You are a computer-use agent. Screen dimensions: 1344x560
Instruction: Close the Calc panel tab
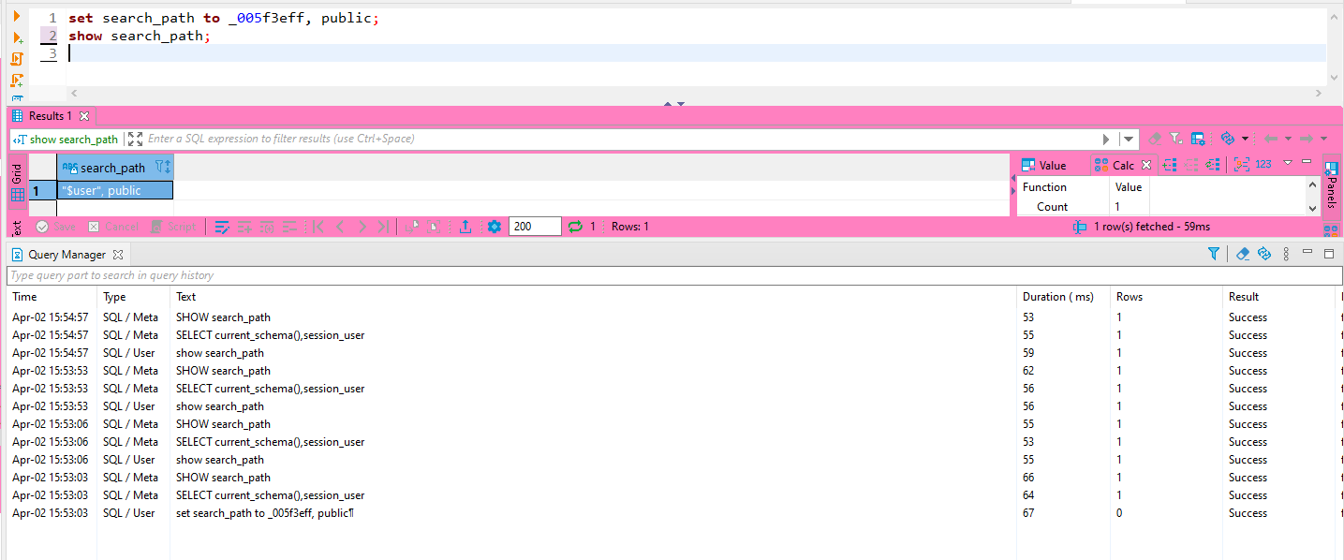point(1146,166)
